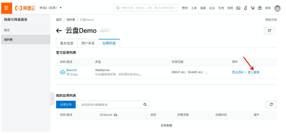Screen dimensions: 286x134
Task: Click the 进入管理 link for BasicUI
Action: (x=253, y=72)
